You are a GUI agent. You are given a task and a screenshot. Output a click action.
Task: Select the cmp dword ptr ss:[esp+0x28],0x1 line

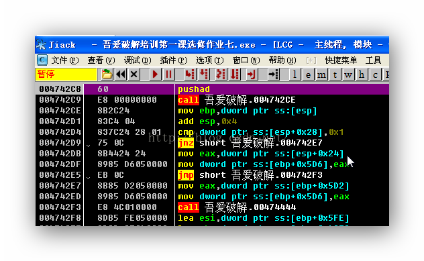click(261, 132)
